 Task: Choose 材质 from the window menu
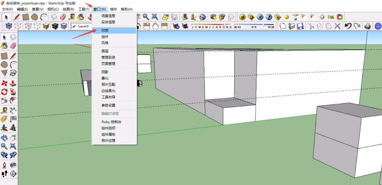click(105, 31)
